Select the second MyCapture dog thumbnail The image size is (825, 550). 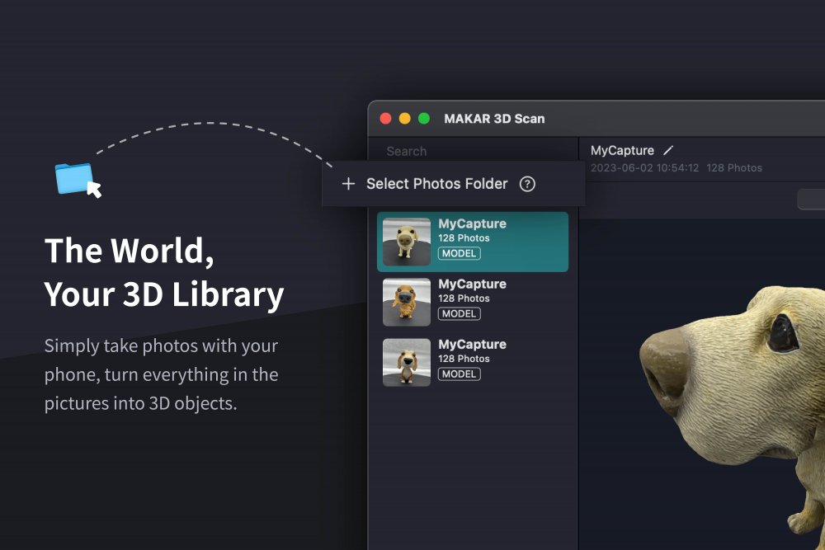click(x=407, y=302)
